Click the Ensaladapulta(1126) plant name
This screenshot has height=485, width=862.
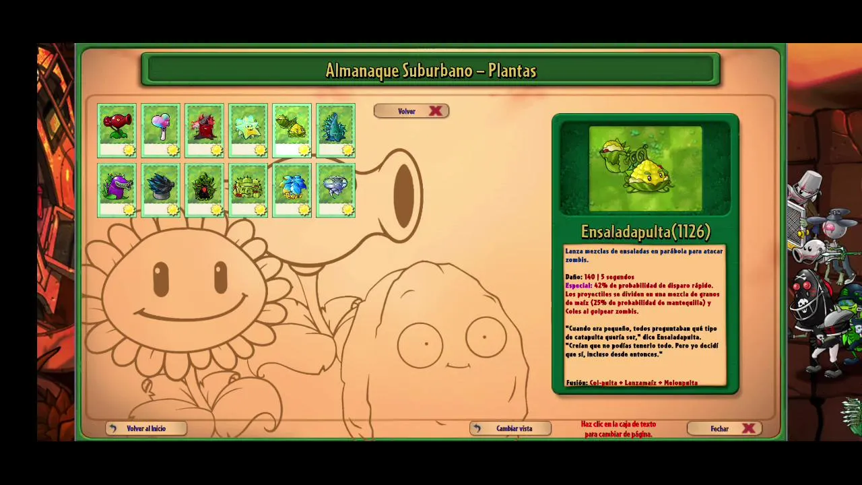point(645,232)
